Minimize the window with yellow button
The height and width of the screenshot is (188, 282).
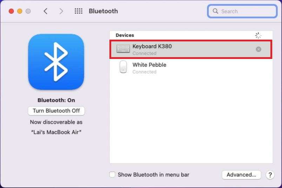pos(20,11)
